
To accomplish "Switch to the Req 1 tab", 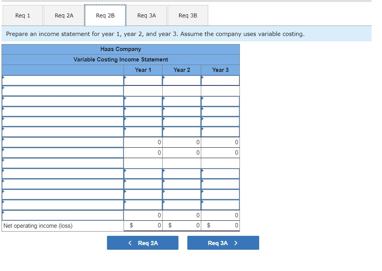I will 22,15.
